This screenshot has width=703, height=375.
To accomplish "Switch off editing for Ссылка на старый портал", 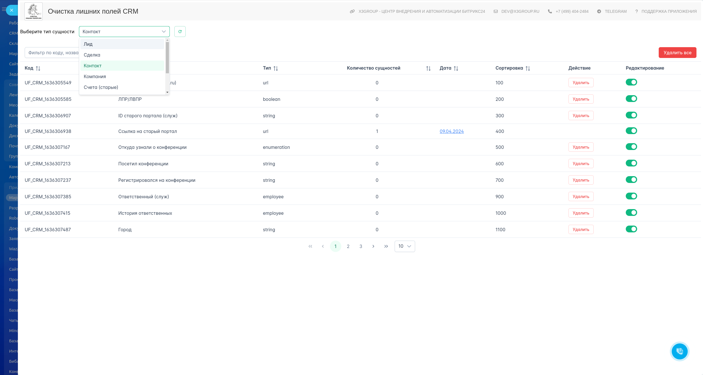I will point(631,131).
